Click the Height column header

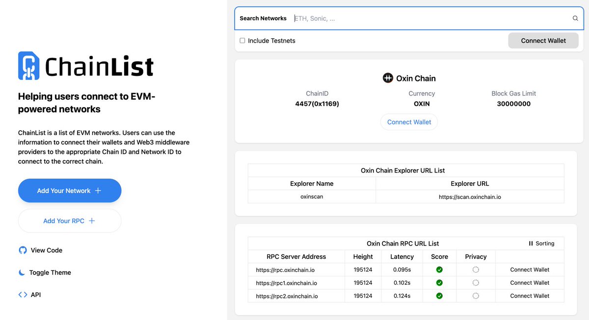tap(363, 257)
